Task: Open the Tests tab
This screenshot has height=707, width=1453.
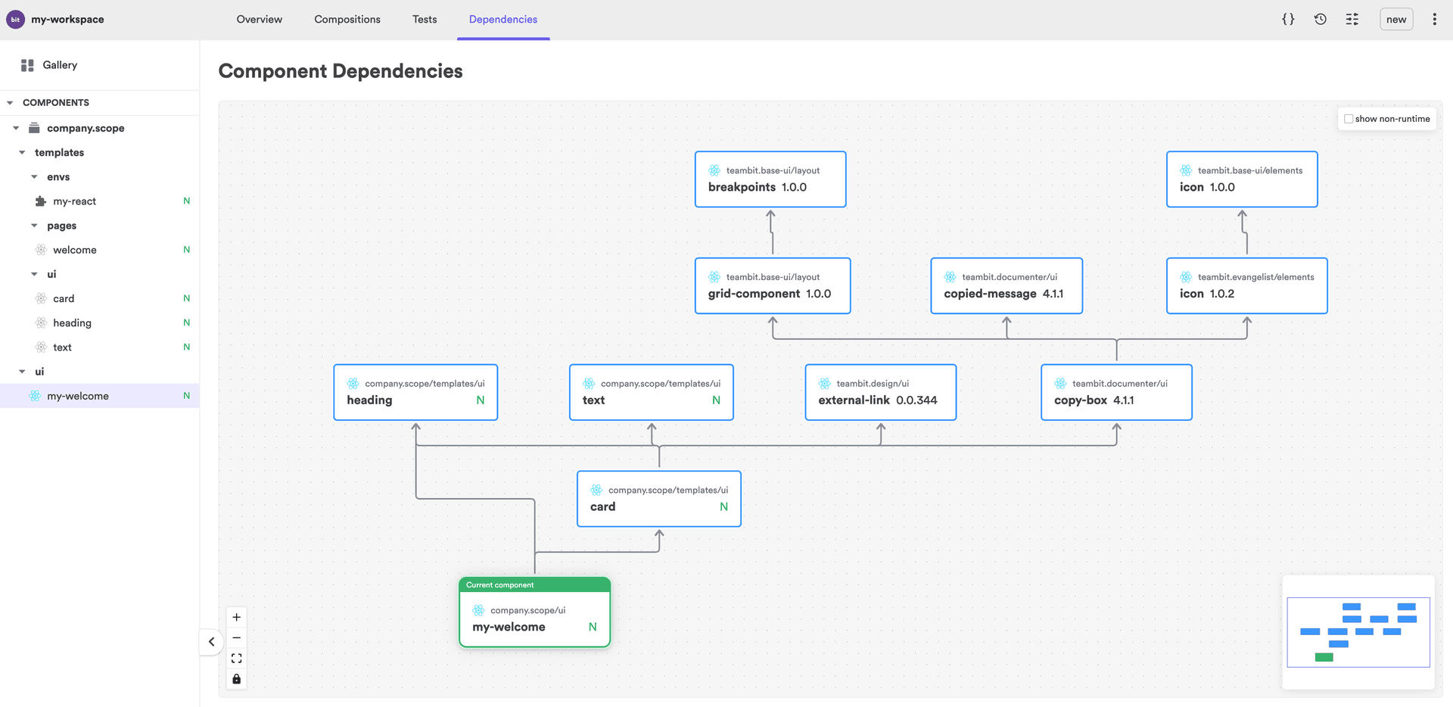Action: click(x=425, y=19)
